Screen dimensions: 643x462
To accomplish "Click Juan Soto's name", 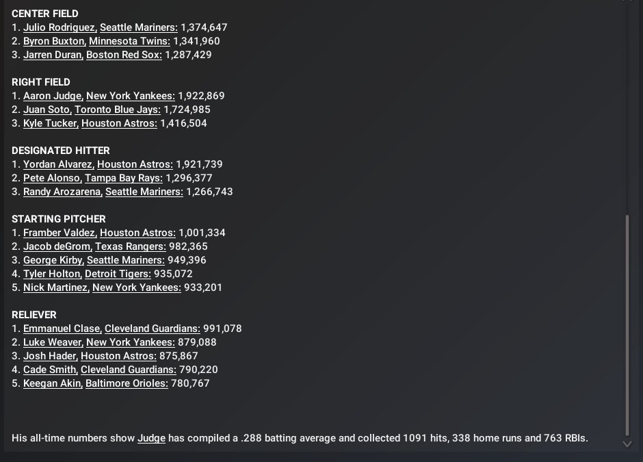I will [x=47, y=110].
